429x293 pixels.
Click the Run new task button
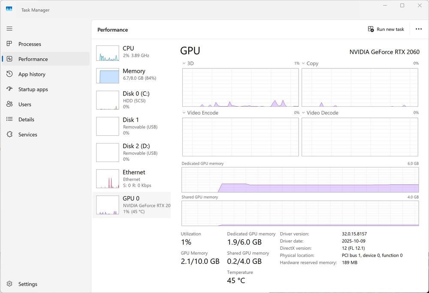(386, 29)
